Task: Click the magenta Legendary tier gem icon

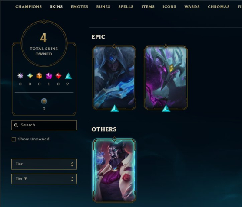Action: (49, 76)
